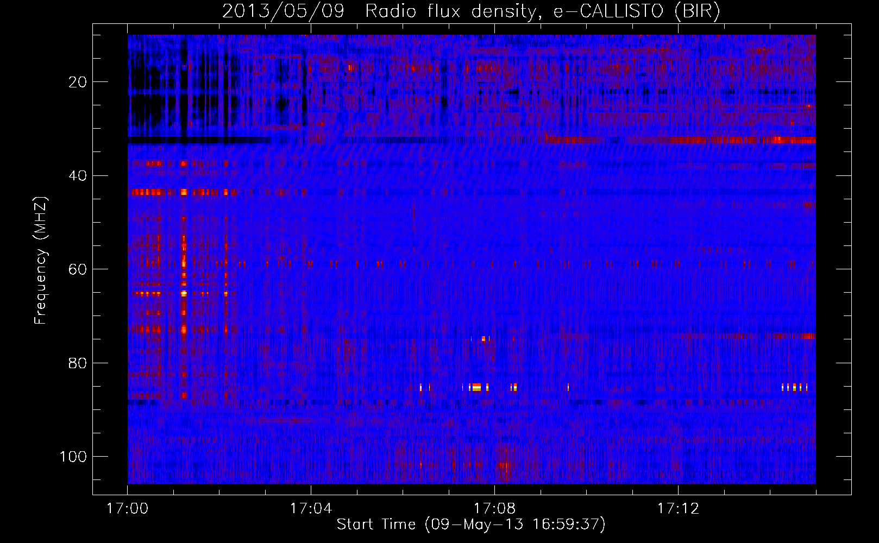Click the '17:04' time tick label
The width and height of the screenshot is (879, 543).
click(x=311, y=509)
